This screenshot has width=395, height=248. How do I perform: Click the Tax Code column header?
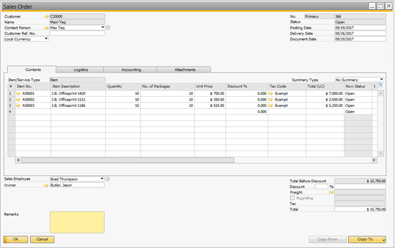click(x=287, y=87)
